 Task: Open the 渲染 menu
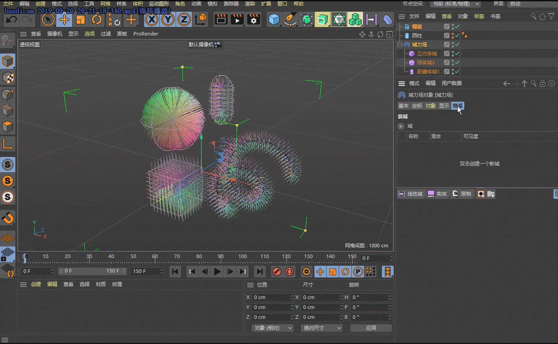[250, 4]
